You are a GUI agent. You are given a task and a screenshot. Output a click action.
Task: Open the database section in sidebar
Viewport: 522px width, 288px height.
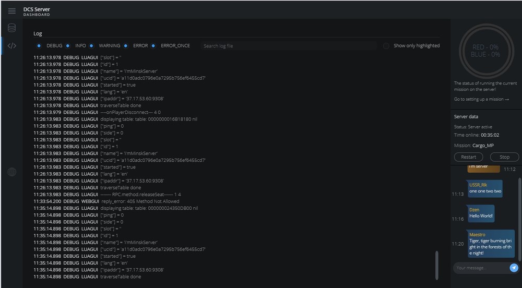[x=11, y=28]
